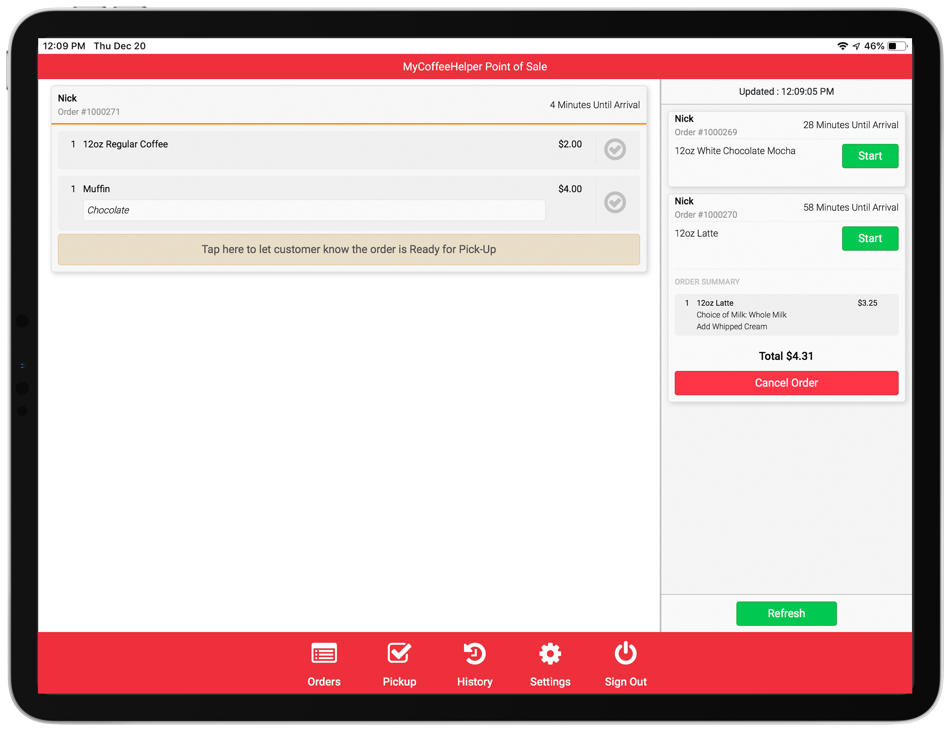Check off the 12oz Regular Coffee item
951x732 pixels.
click(614, 149)
